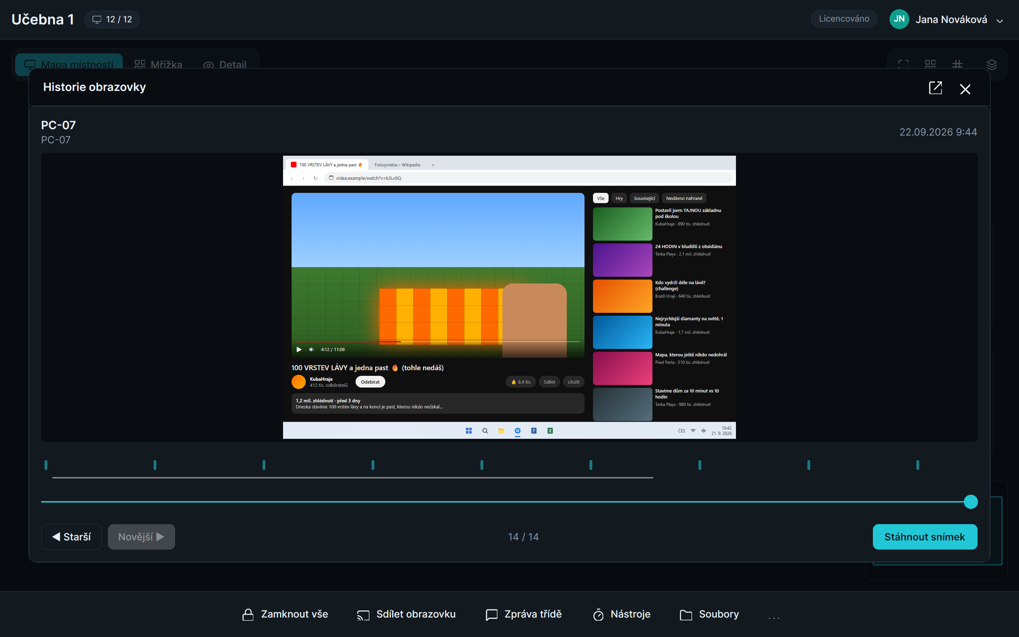Click the Novější button
The width and height of the screenshot is (1019, 637).
(141, 537)
